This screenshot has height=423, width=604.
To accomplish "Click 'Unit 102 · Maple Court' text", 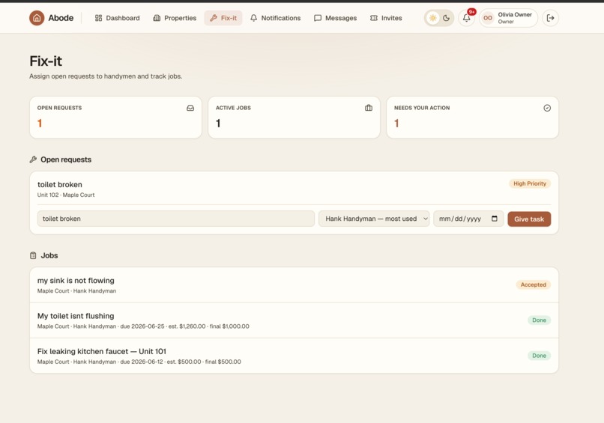I will tap(66, 195).
